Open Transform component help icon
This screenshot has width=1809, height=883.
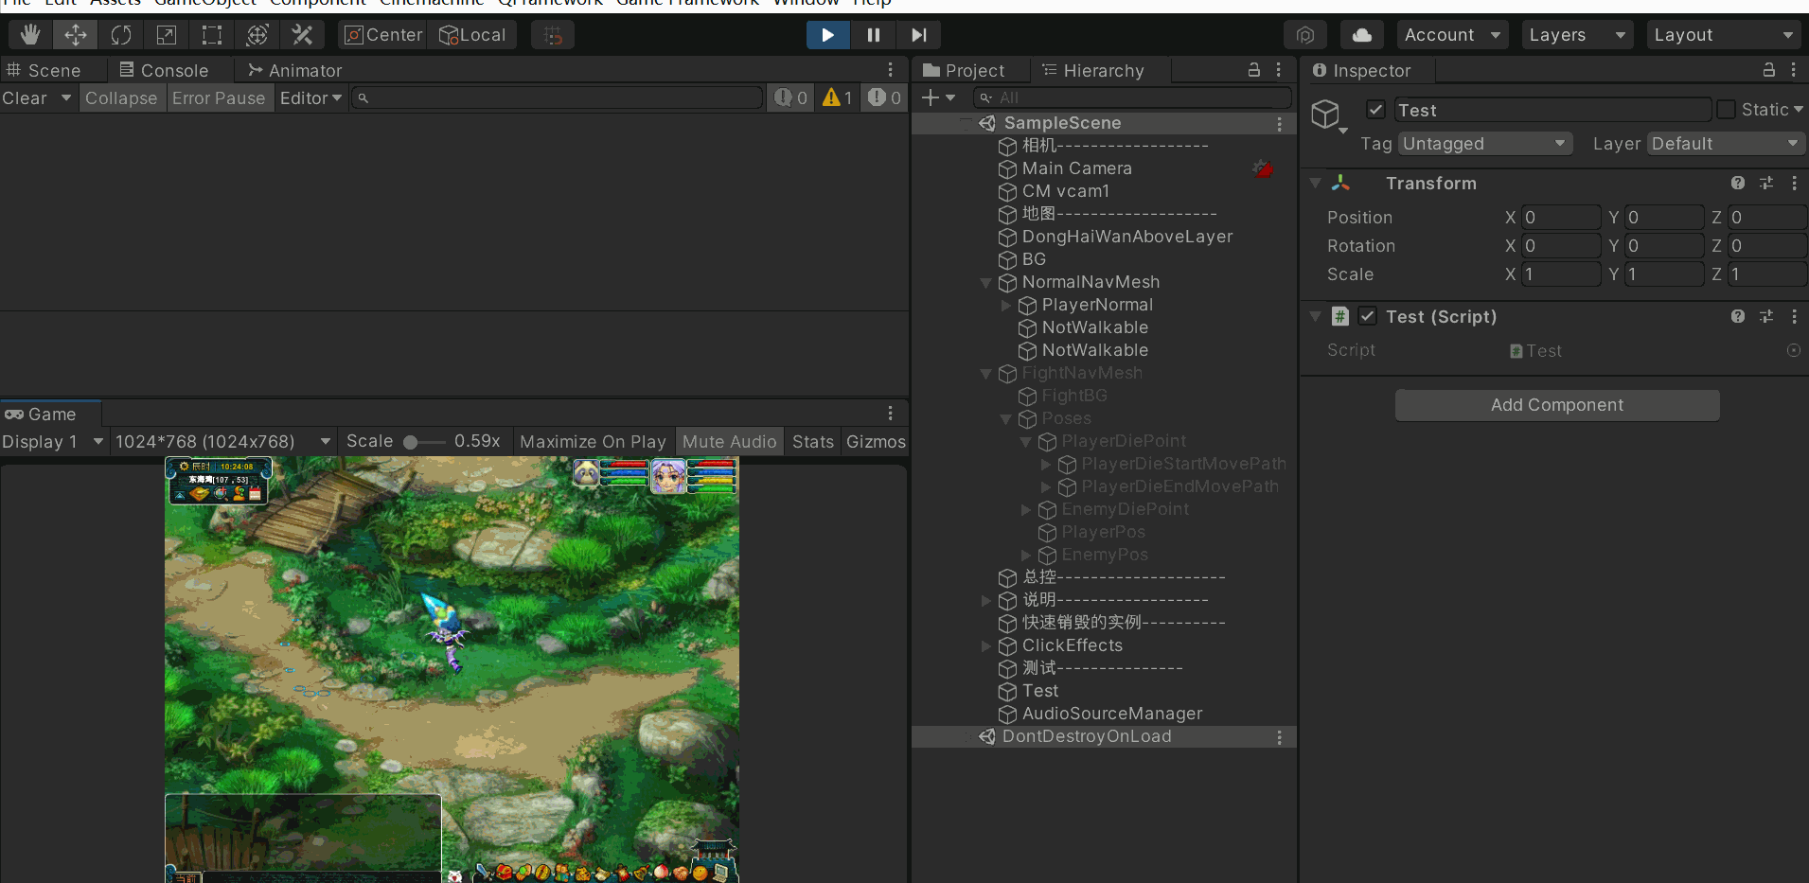(x=1738, y=184)
